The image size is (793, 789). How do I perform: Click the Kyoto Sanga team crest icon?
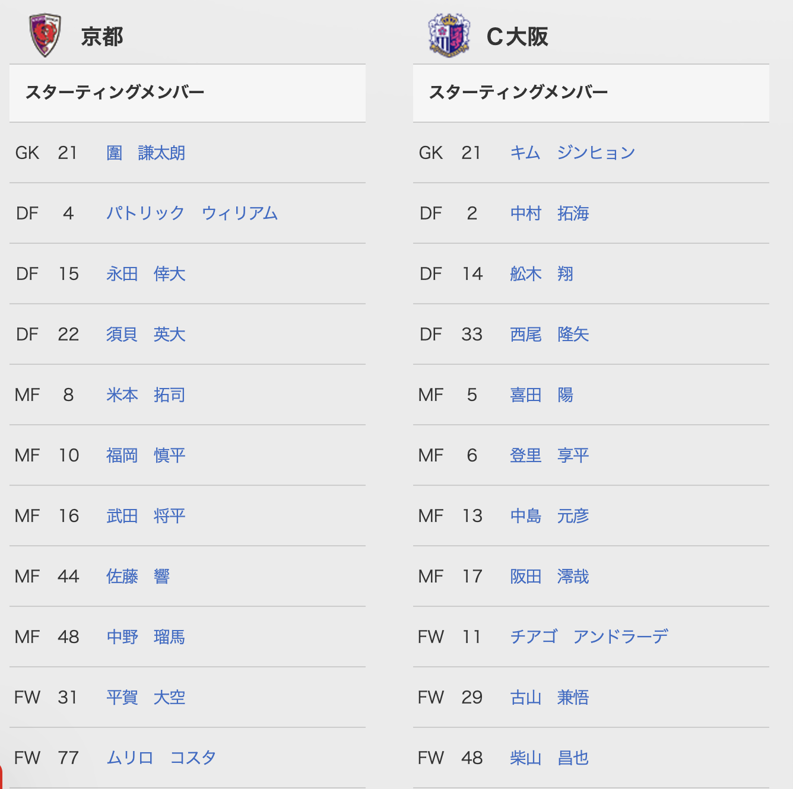(x=45, y=36)
